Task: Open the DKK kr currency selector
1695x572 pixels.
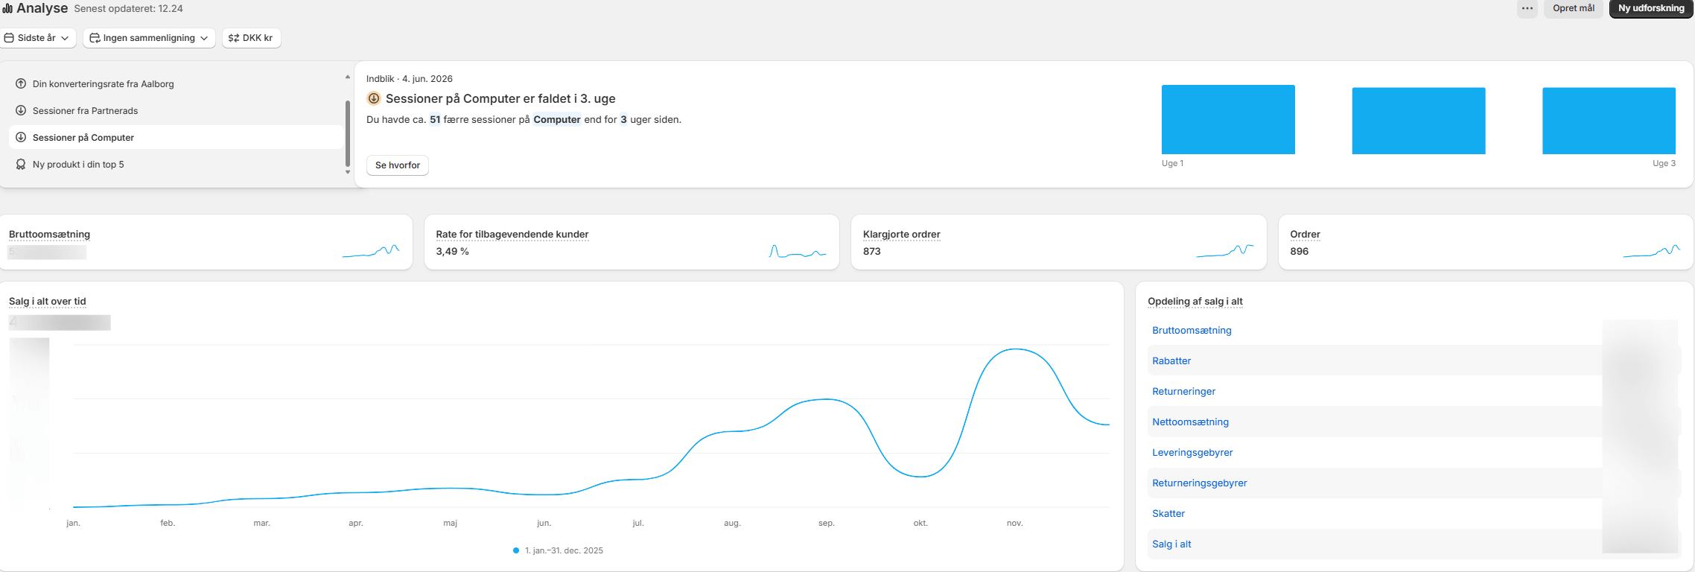Action: pyautogui.click(x=252, y=38)
